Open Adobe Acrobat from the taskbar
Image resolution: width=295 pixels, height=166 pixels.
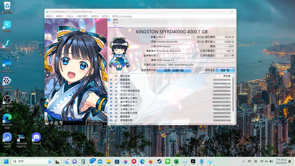click(x=193, y=161)
